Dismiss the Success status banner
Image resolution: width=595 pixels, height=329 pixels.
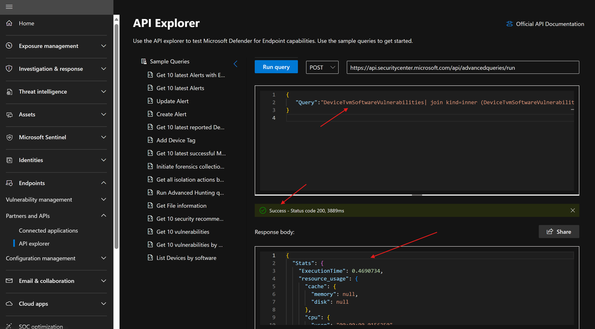[x=572, y=210]
